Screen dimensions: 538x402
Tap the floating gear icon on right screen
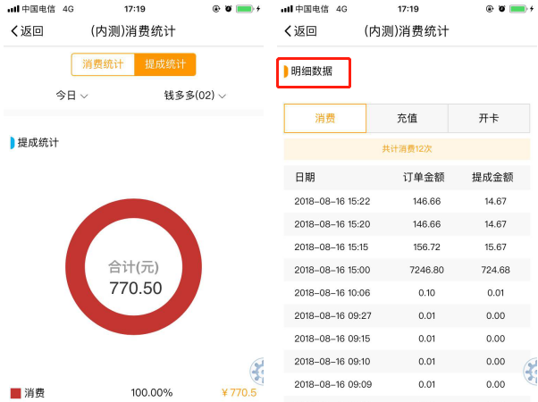point(531,370)
